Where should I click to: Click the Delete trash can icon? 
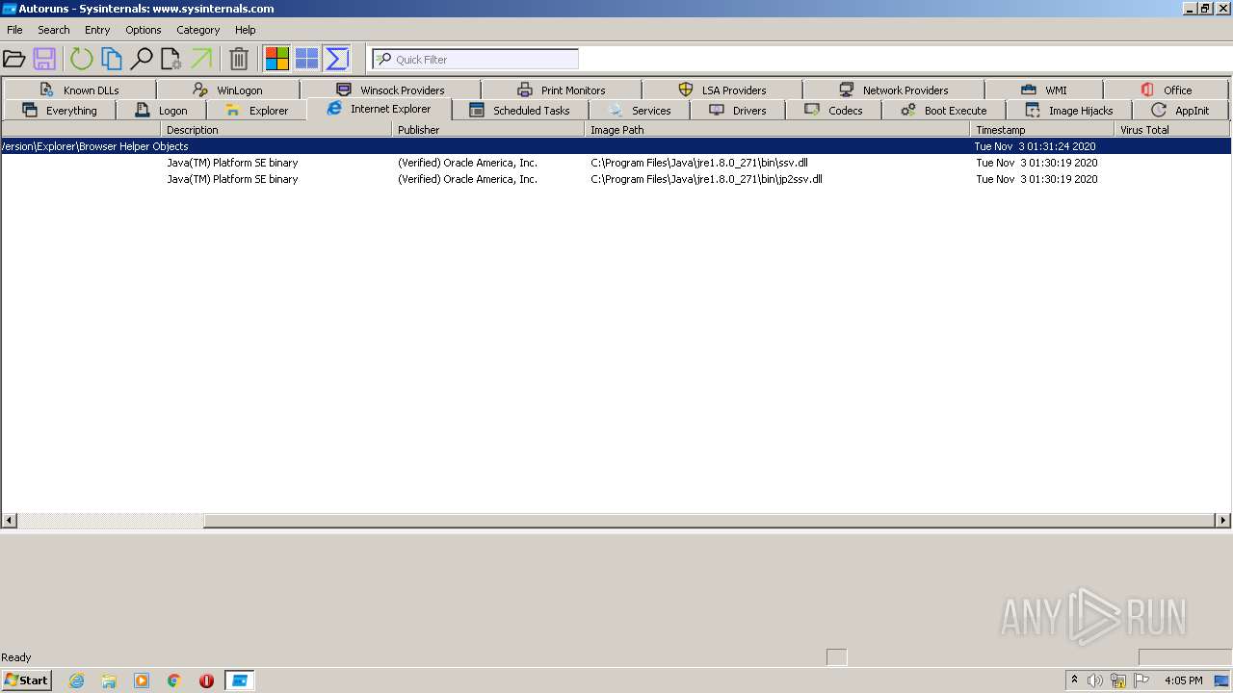(239, 59)
